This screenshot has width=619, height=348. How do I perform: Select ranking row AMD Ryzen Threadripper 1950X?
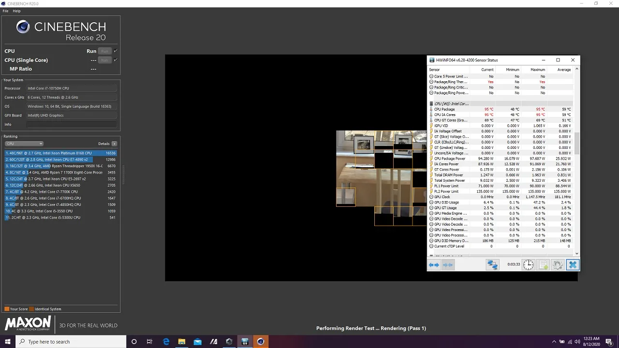click(x=60, y=166)
